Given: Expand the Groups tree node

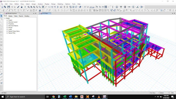Looking at the screenshot, I should tap(7, 28).
